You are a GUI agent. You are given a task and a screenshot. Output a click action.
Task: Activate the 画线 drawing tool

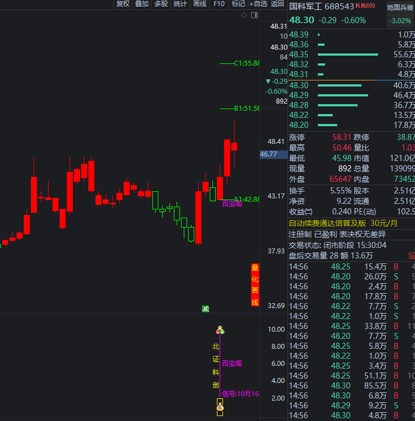click(200, 4)
